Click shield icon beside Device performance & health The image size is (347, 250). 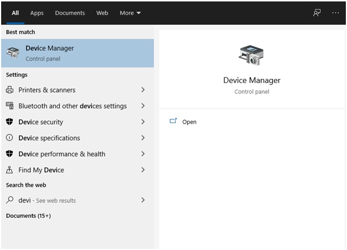click(10, 154)
